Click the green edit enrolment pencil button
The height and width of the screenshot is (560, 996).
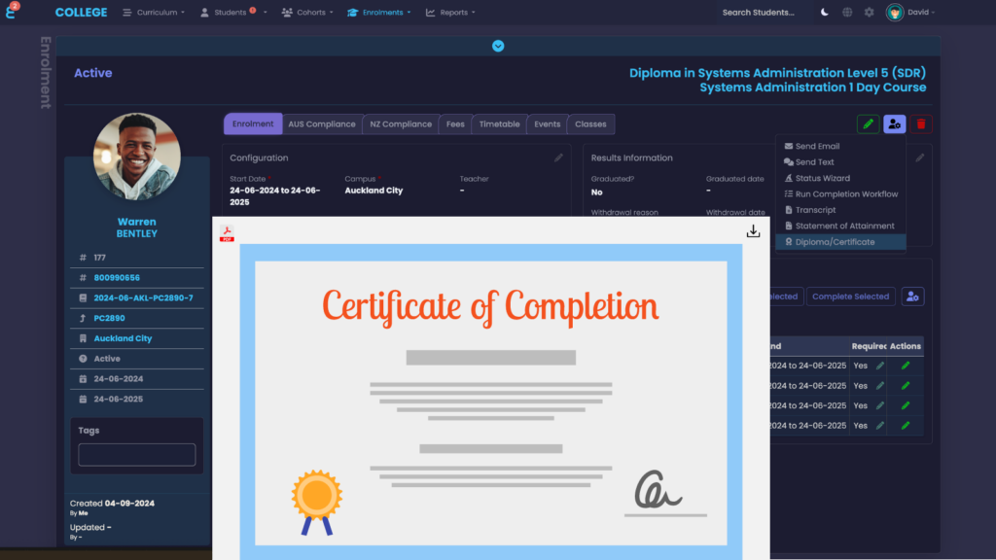pos(868,124)
